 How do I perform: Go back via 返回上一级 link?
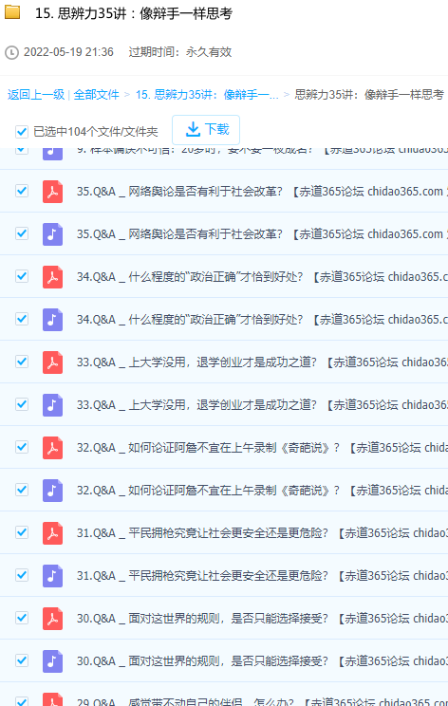click(x=36, y=95)
